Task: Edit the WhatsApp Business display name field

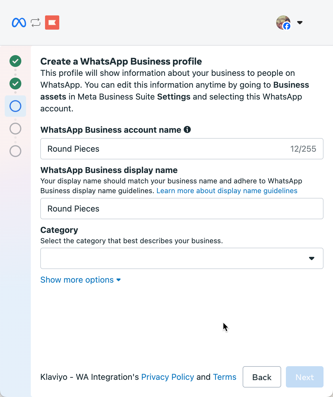Action: coord(182,209)
